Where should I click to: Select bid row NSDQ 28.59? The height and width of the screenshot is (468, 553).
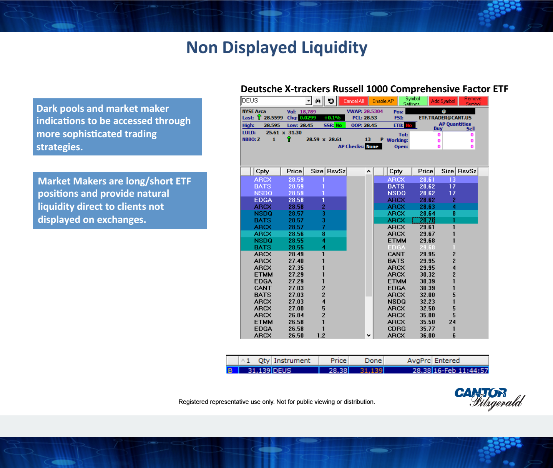(293, 193)
